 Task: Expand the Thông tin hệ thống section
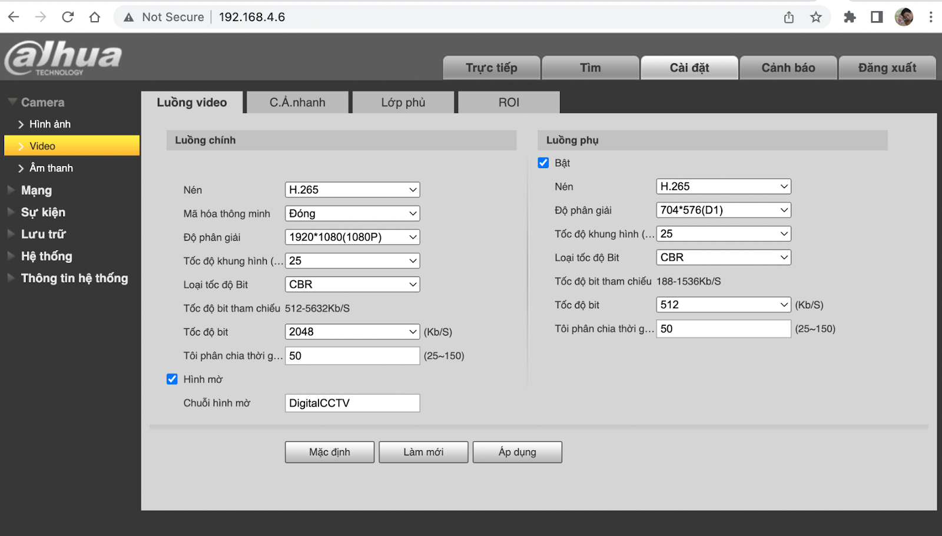point(74,278)
